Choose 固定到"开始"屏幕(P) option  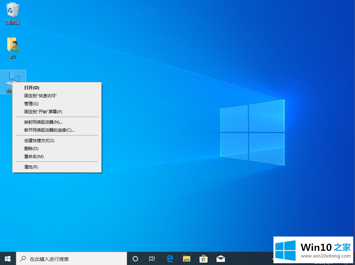[43, 111]
